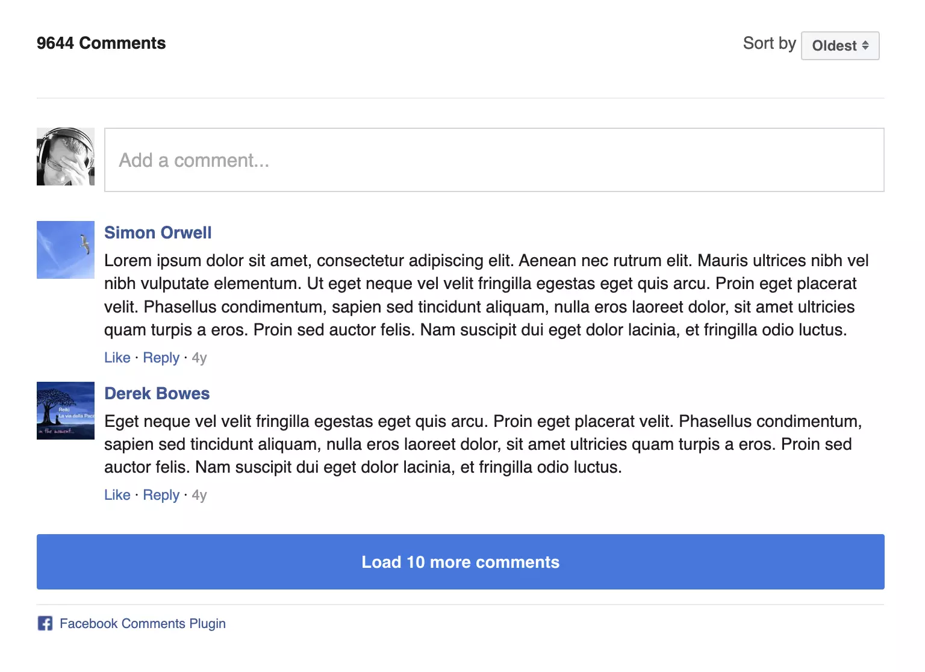Like Simon Orwell's comment
925x672 pixels.
[117, 357]
